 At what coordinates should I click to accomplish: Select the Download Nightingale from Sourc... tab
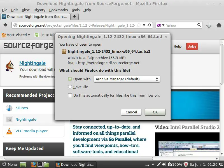coord(35,17)
